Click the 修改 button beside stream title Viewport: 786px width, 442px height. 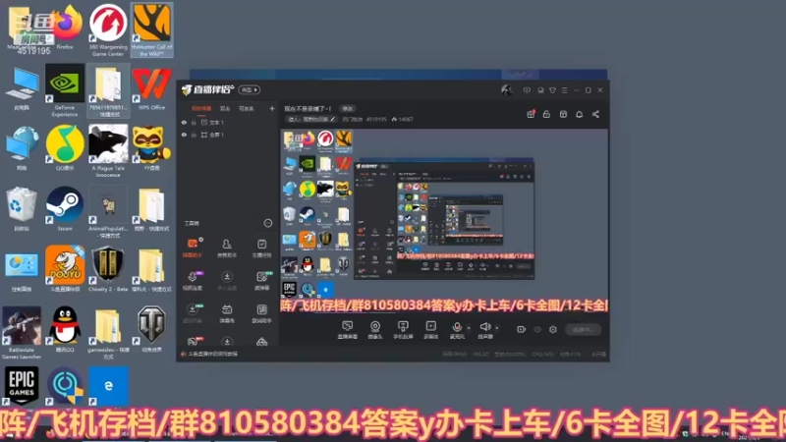click(347, 108)
